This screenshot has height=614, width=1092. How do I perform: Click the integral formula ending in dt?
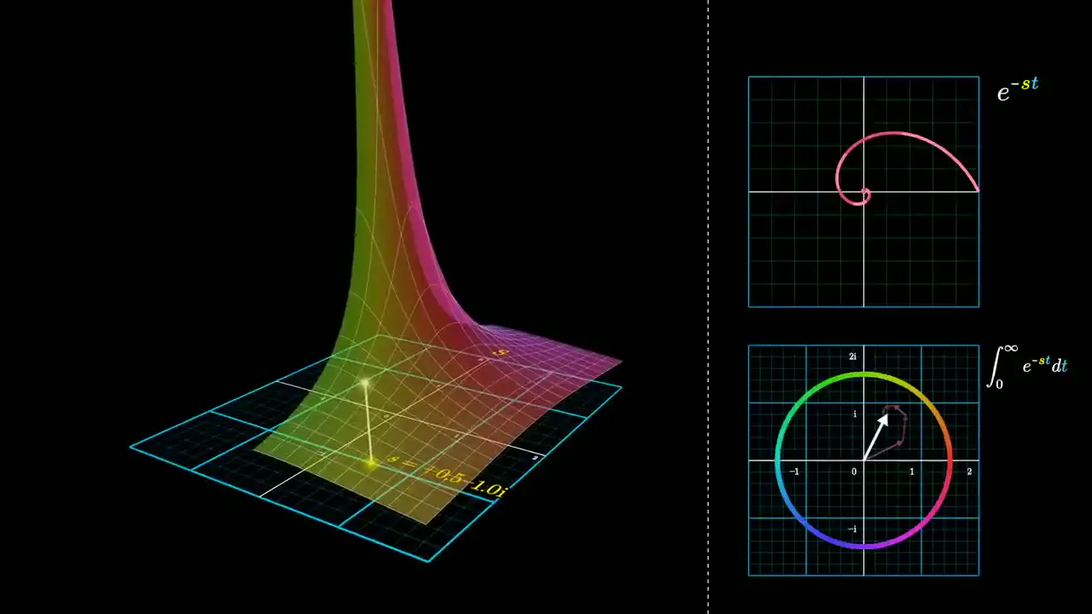tap(1027, 366)
